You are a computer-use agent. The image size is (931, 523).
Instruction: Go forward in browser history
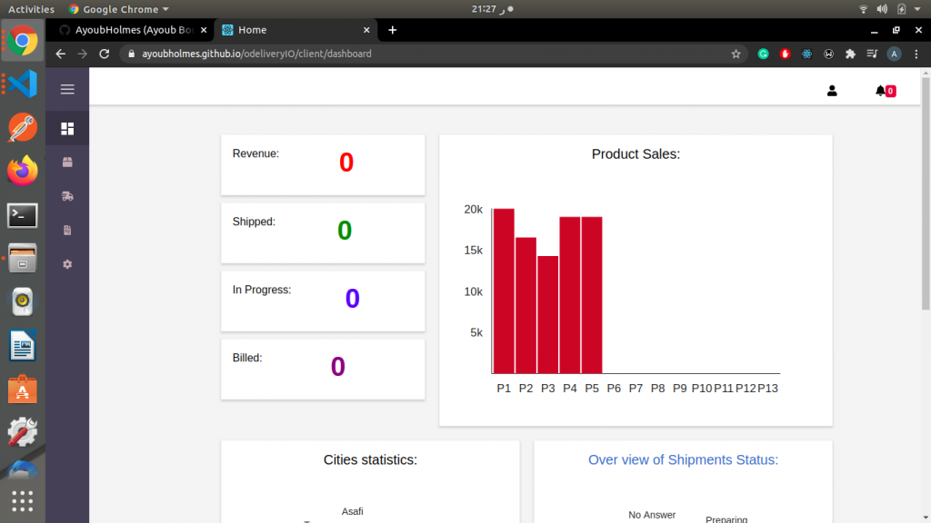(83, 54)
